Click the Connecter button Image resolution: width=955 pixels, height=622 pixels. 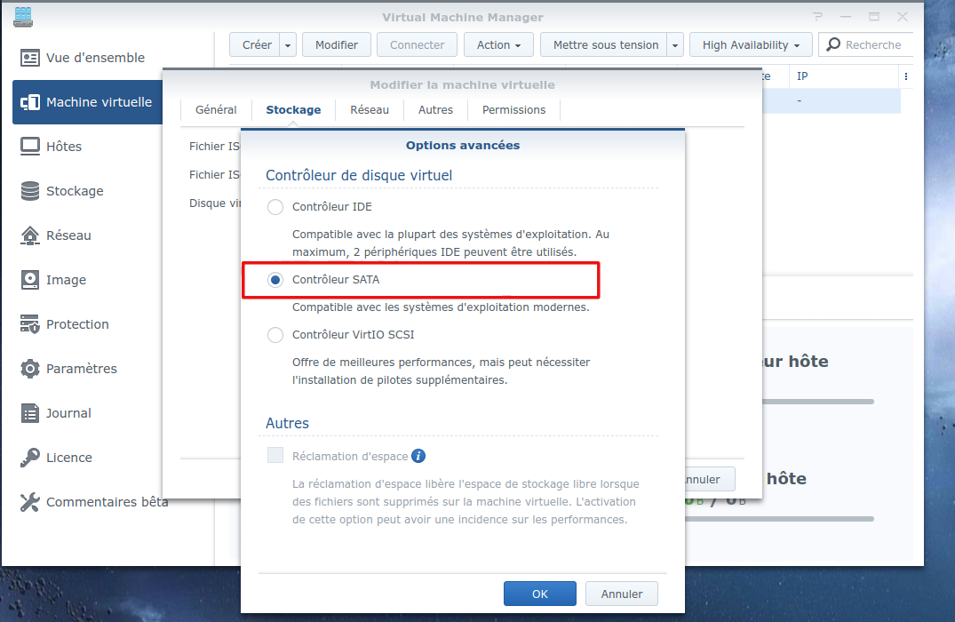click(x=417, y=45)
